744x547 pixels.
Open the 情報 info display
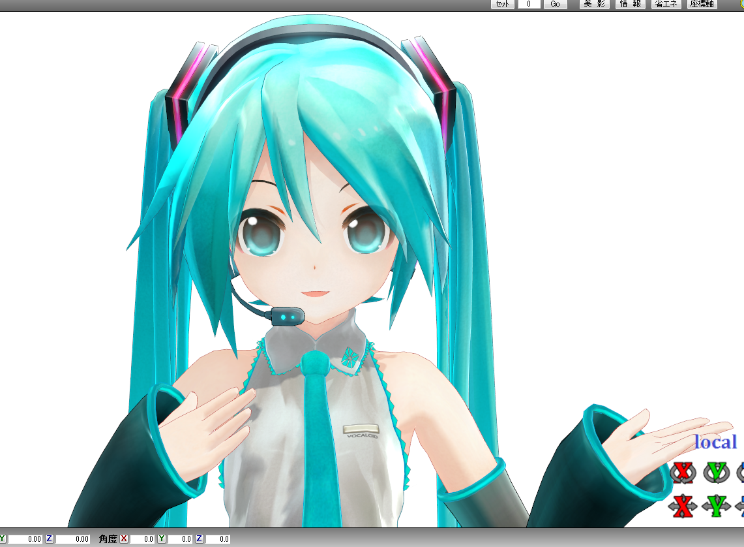click(x=630, y=5)
